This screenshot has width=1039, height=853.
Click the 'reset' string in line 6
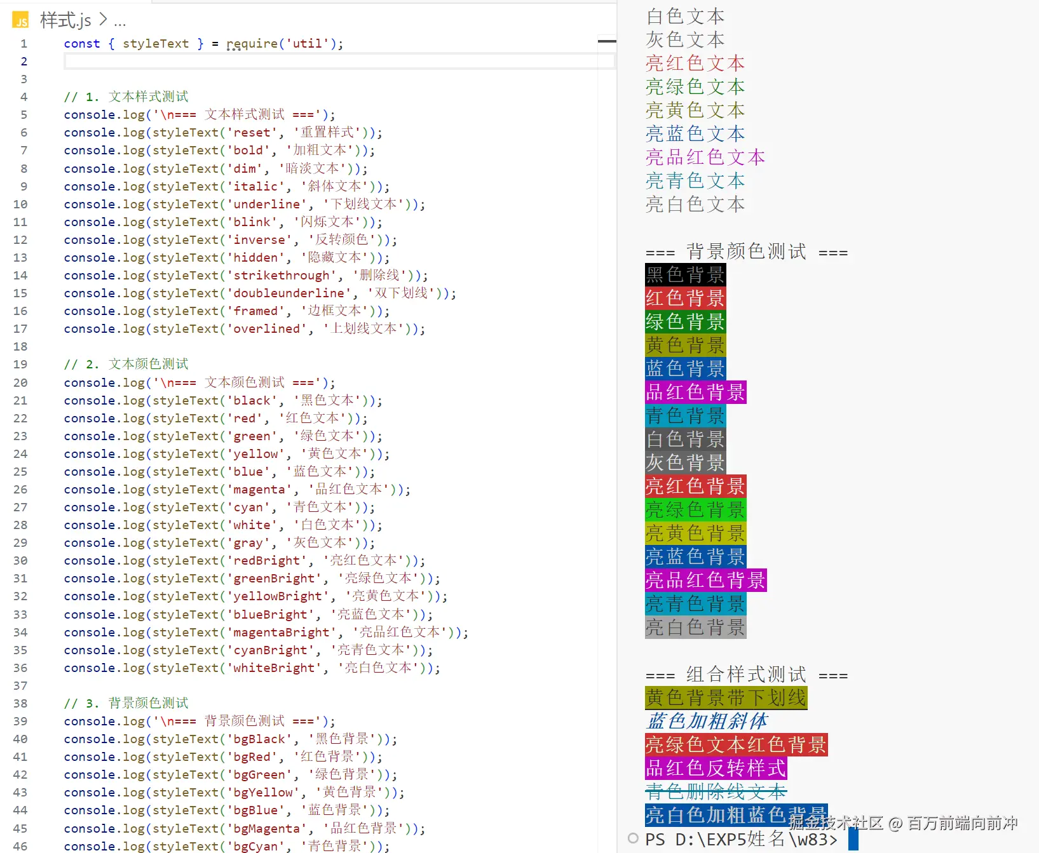pyautogui.click(x=252, y=133)
